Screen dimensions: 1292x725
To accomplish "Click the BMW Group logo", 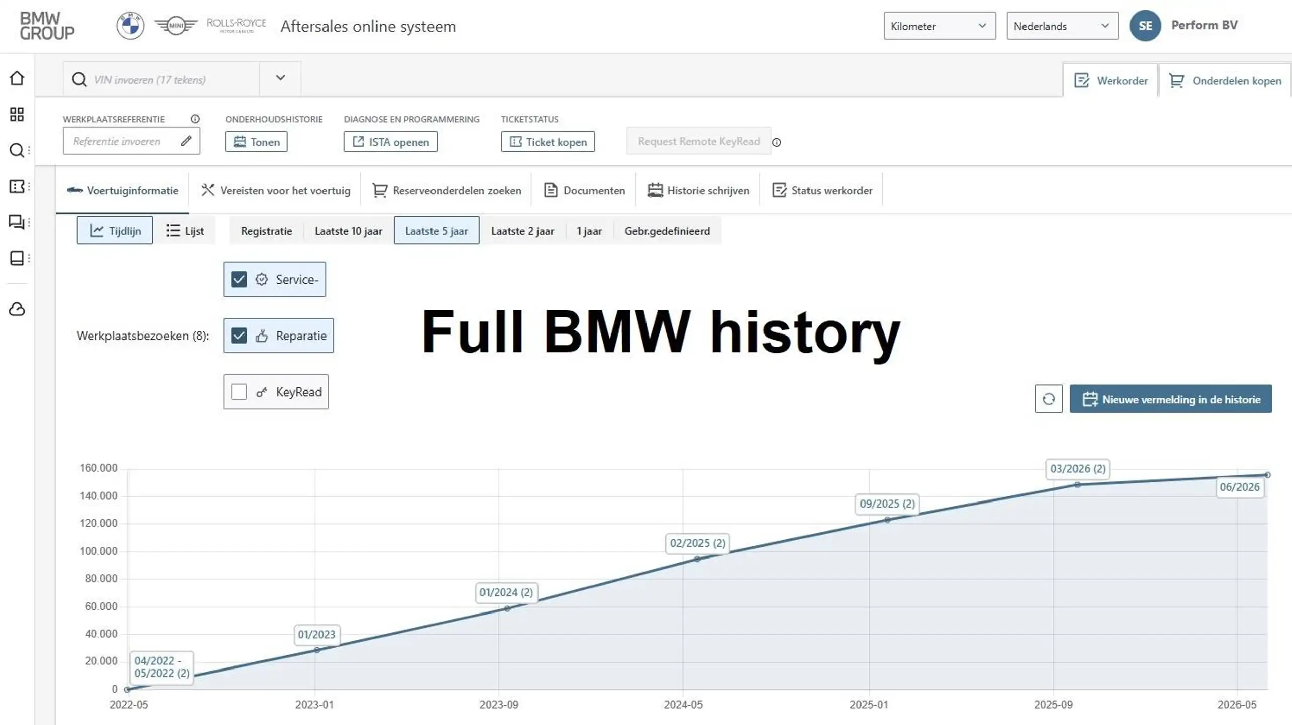I will [47, 26].
